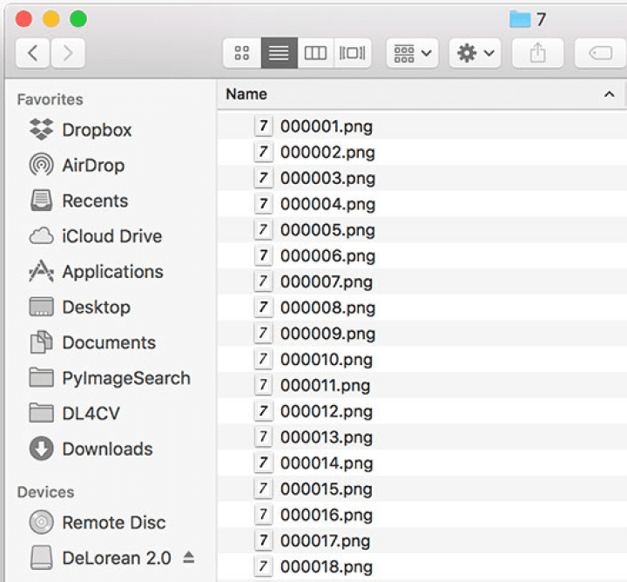Switch to column view in toolbar
Image resolution: width=627 pixels, height=582 pixels.
[315, 53]
